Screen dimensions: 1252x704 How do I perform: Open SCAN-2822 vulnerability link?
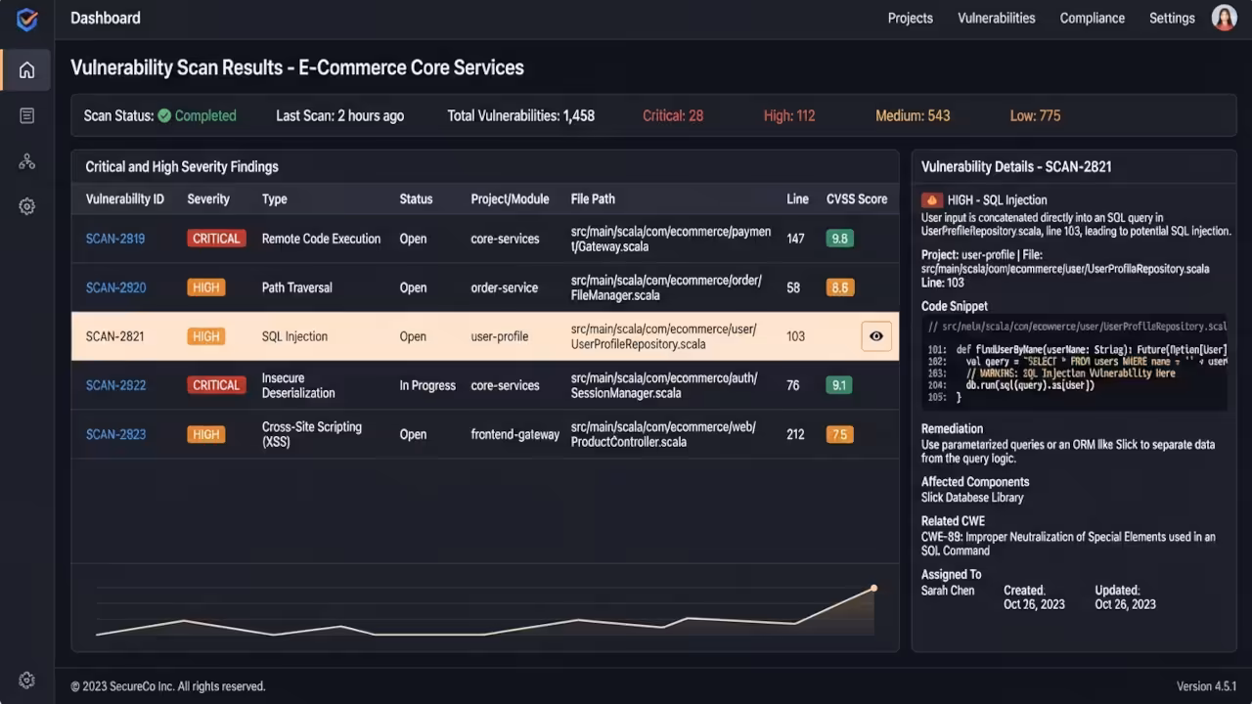pyautogui.click(x=115, y=385)
